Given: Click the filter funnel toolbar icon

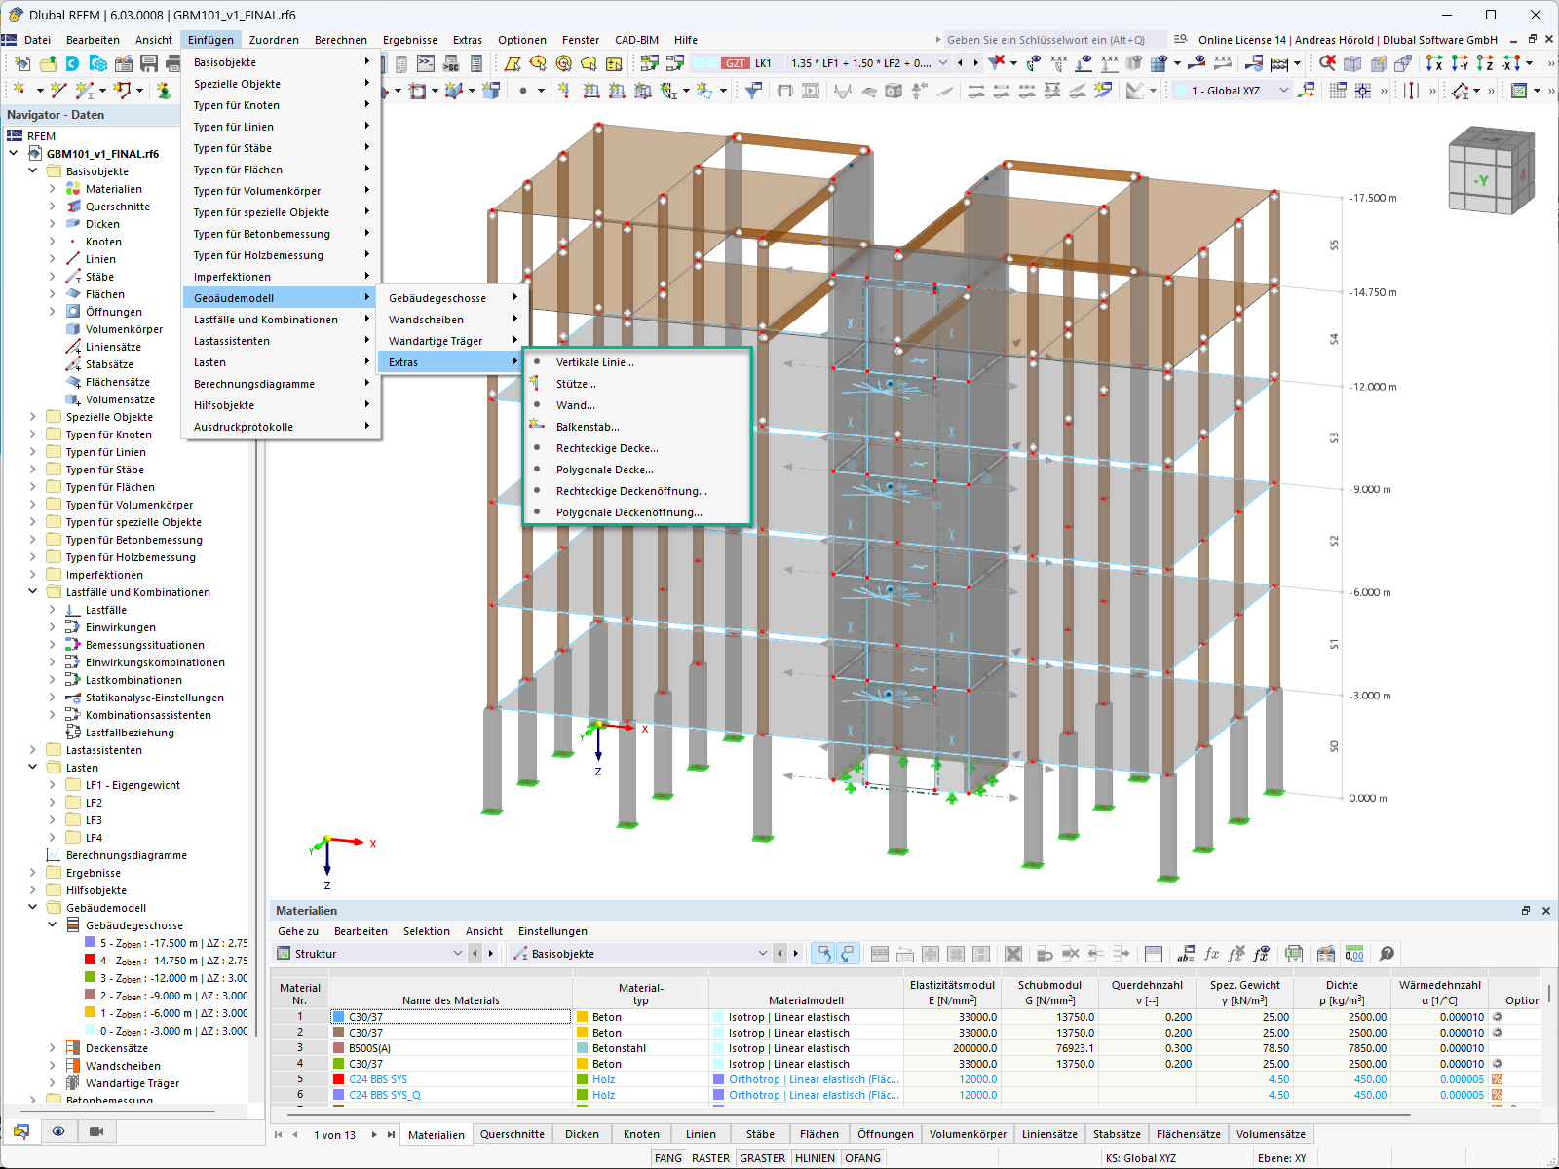Looking at the screenshot, I should (753, 91).
